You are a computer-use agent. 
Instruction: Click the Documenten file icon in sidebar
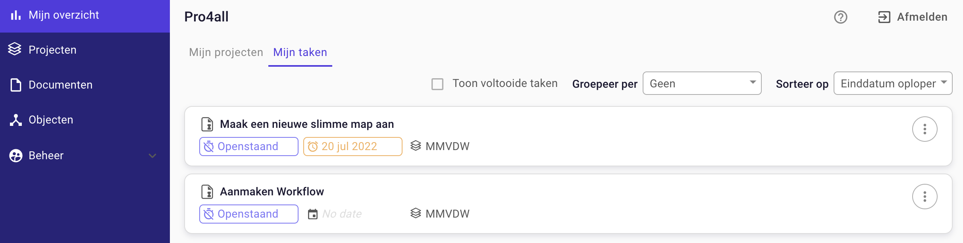(x=16, y=85)
